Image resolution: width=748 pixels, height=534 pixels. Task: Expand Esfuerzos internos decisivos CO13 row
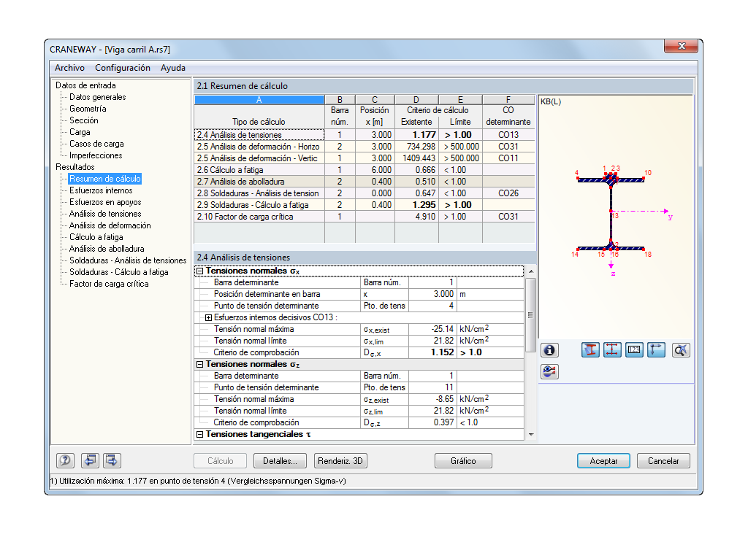tap(208, 317)
